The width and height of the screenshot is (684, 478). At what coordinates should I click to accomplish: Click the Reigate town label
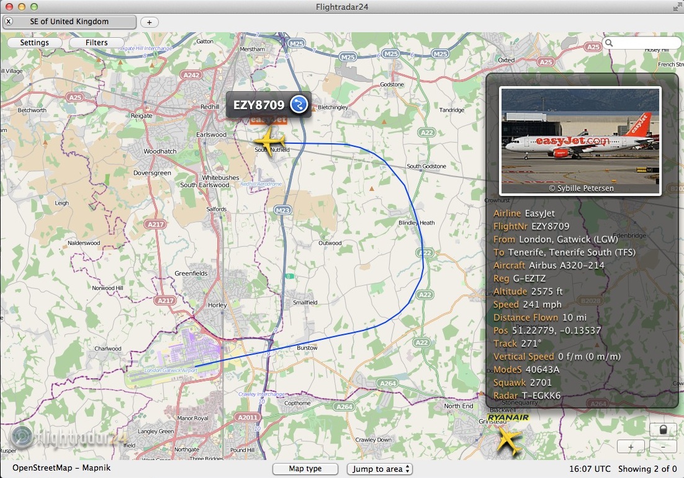coord(142,116)
